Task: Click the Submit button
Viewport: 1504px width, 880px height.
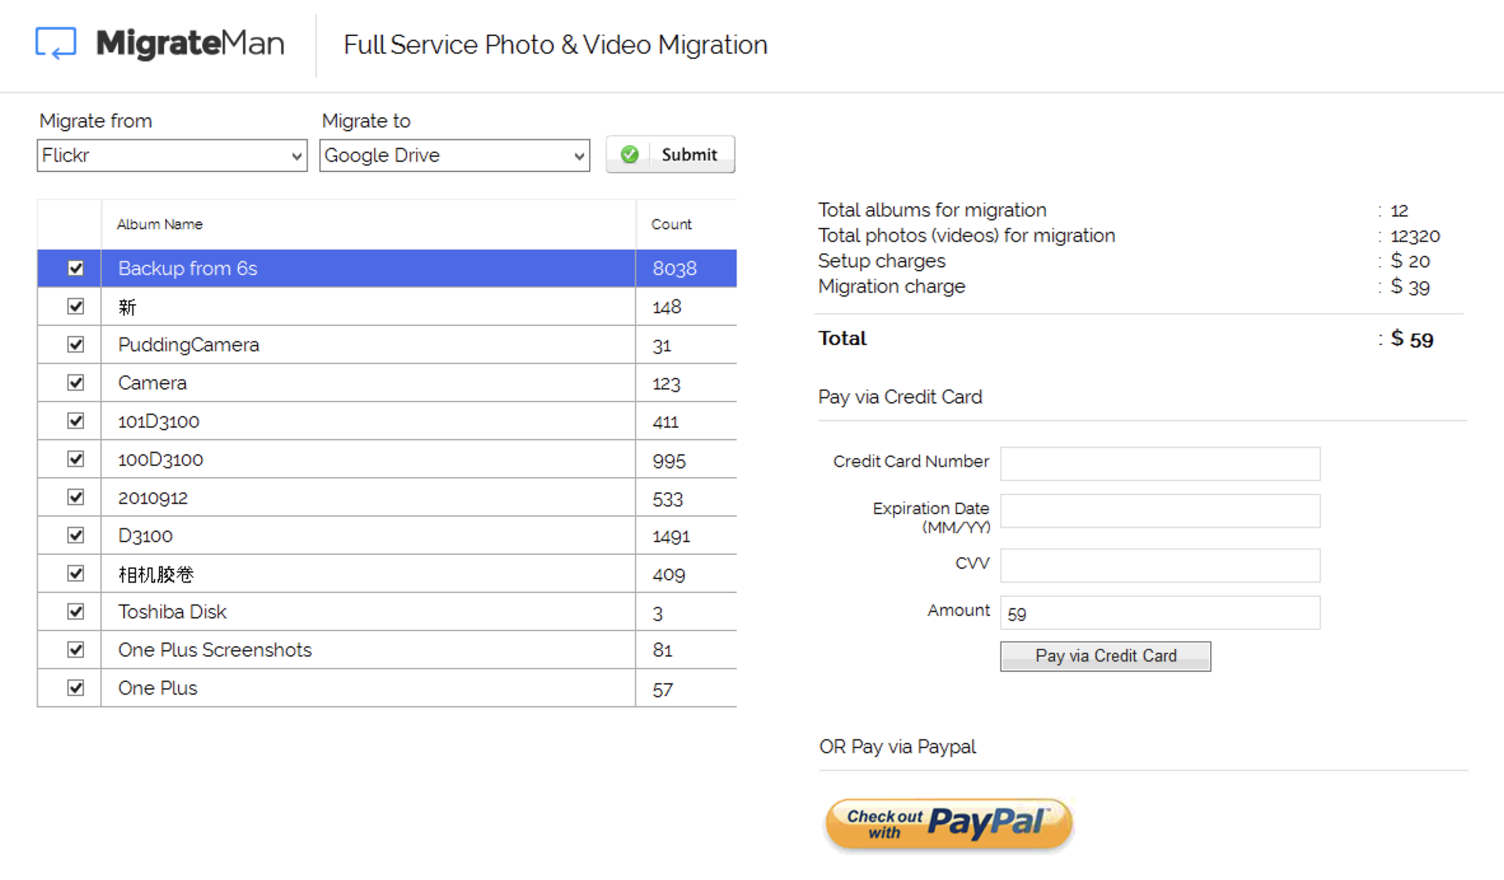Action: [670, 155]
